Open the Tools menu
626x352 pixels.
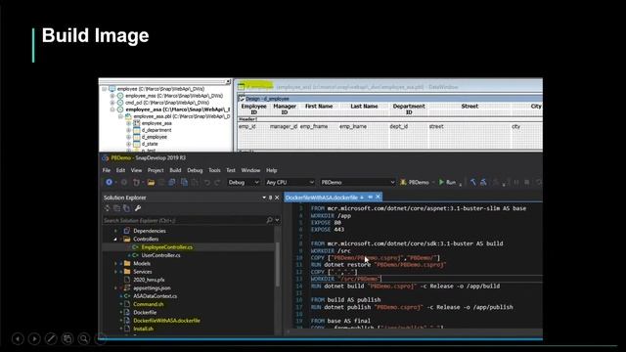tap(214, 170)
